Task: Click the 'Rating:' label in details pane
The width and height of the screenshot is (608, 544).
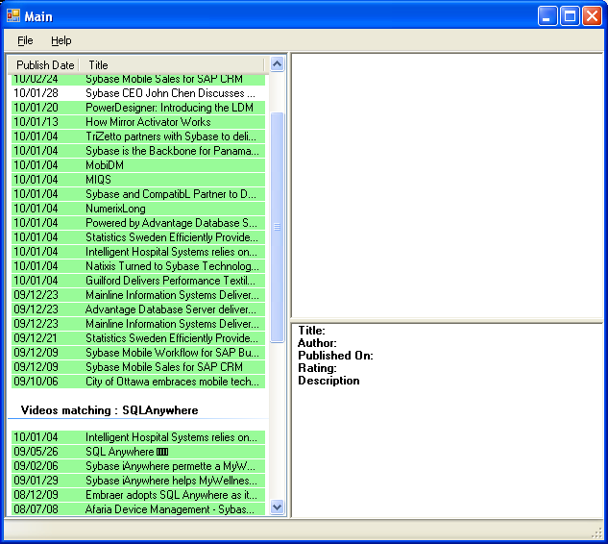Action: coord(317,368)
